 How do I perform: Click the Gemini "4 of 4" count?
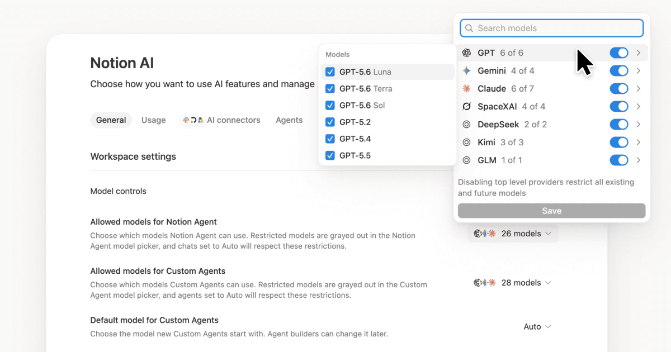click(x=523, y=71)
